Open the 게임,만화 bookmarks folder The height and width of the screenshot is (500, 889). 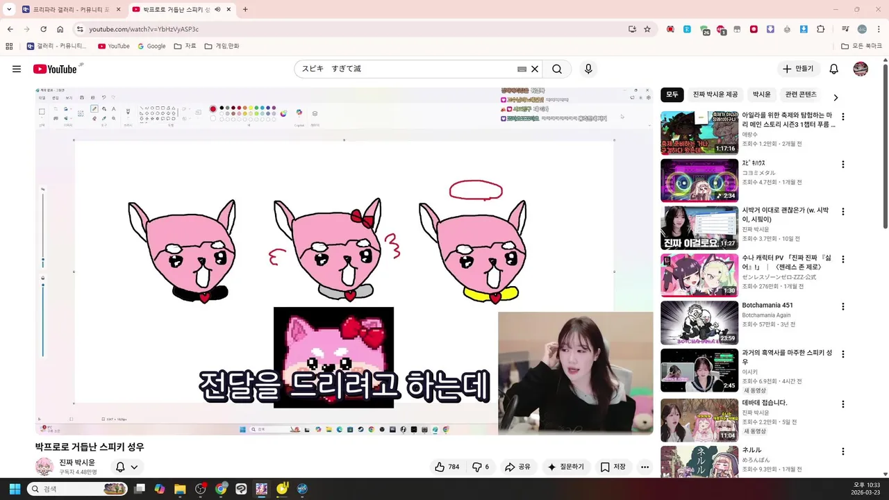222,46
